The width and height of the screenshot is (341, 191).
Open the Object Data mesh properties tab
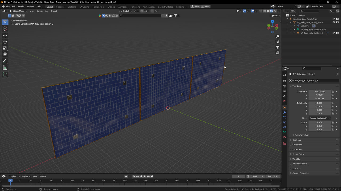285,132
